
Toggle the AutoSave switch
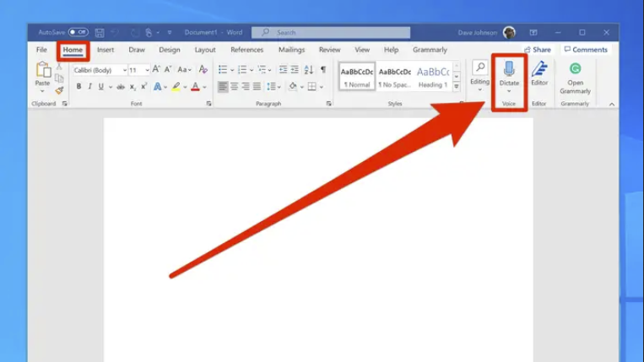(x=78, y=32)
